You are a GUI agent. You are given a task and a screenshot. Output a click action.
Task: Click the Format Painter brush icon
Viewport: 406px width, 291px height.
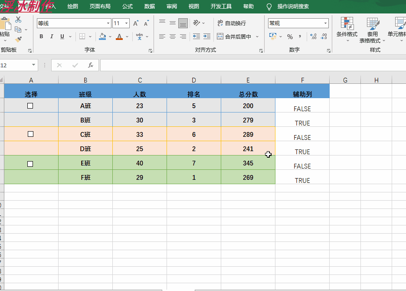(18, 40)
